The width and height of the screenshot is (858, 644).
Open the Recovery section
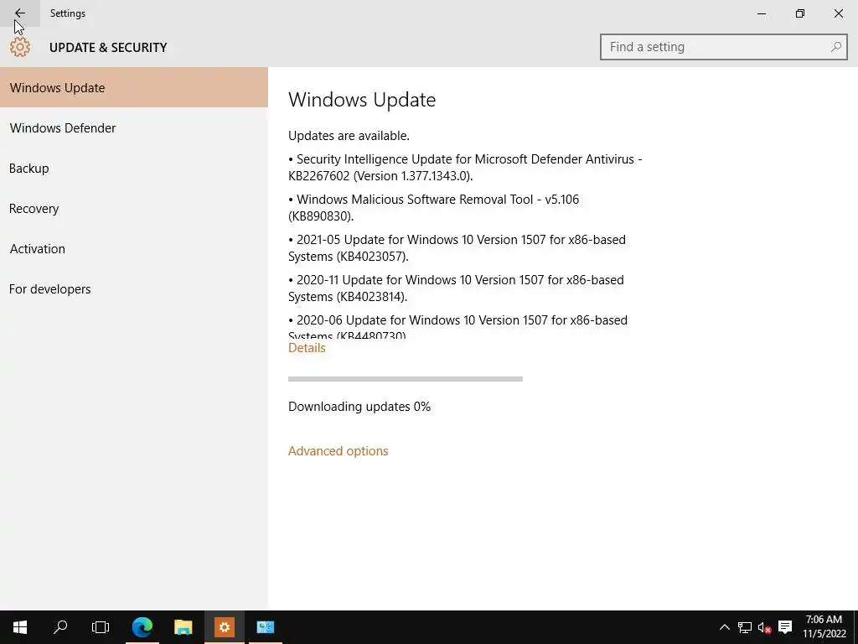pyautogui.click(x=134, y=209)
